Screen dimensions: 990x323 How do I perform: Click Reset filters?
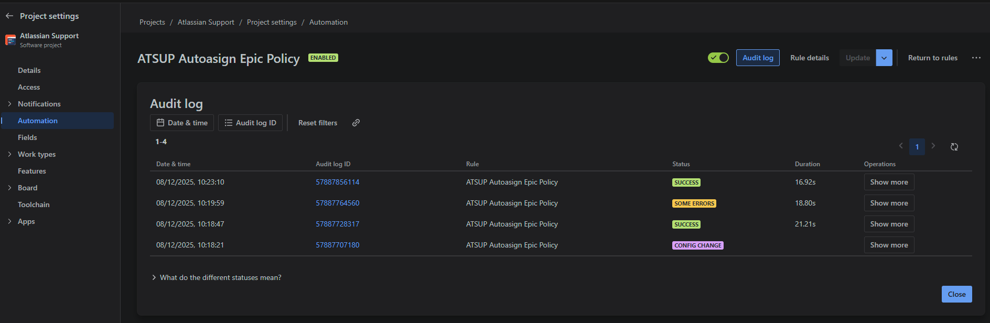(318, 123)
